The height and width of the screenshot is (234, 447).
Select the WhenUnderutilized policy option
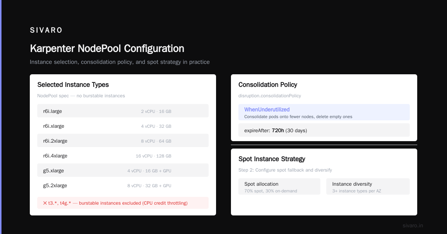pos(324,112)
